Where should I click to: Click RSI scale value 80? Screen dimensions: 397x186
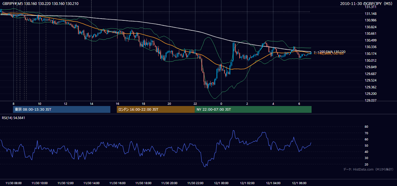pos(366,127)
